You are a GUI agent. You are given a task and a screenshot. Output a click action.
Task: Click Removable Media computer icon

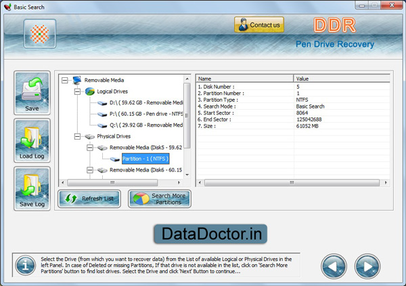point(77,80)
